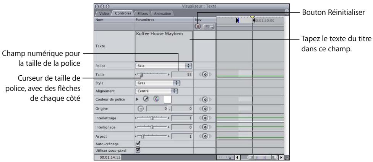
Task: Open the Filtres tab
Action: click(x=143, y=14)
